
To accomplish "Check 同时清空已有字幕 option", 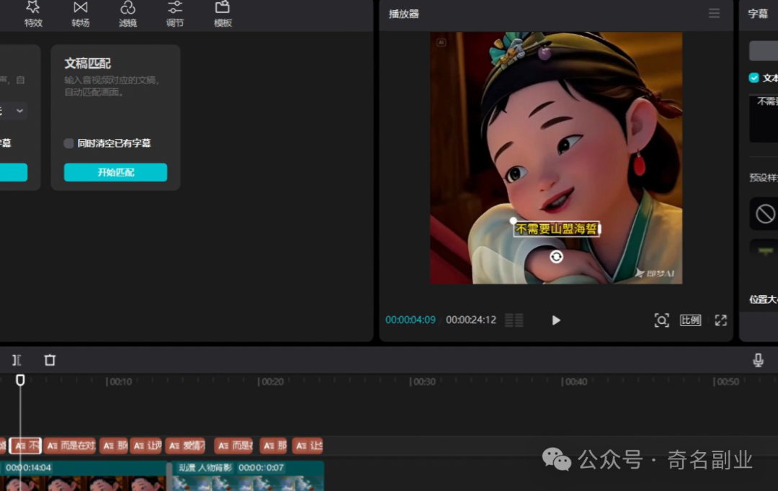I will click(x=69, y=143).
